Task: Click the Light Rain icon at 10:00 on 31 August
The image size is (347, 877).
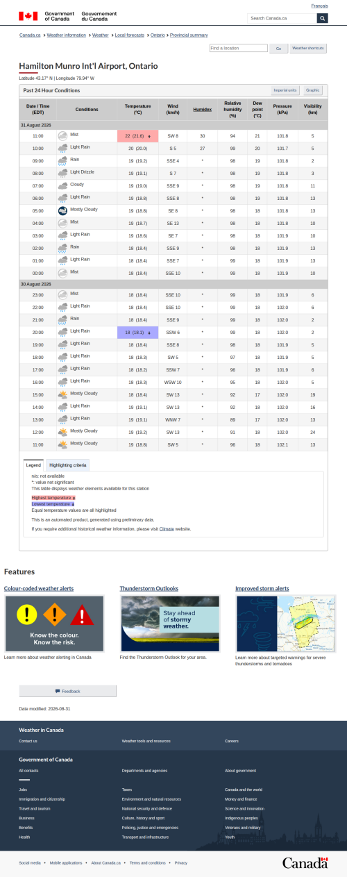Action: (x=62, y=148)
